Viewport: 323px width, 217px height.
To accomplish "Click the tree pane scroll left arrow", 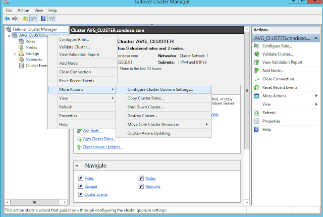I will click(x=8, y=202).
